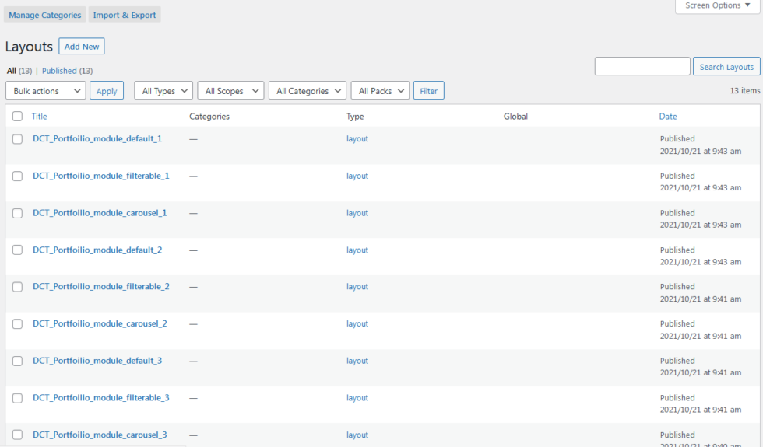Sort layouts by Date column
Image resolution: width=763 pixels, height=447 pixels.
(668, 117)
